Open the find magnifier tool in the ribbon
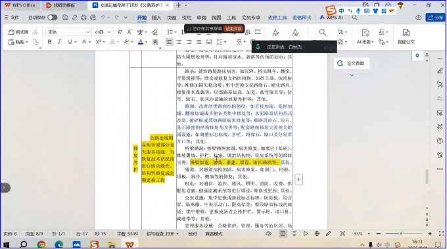This screenshot has height=249, width=447. pos(322,32)
